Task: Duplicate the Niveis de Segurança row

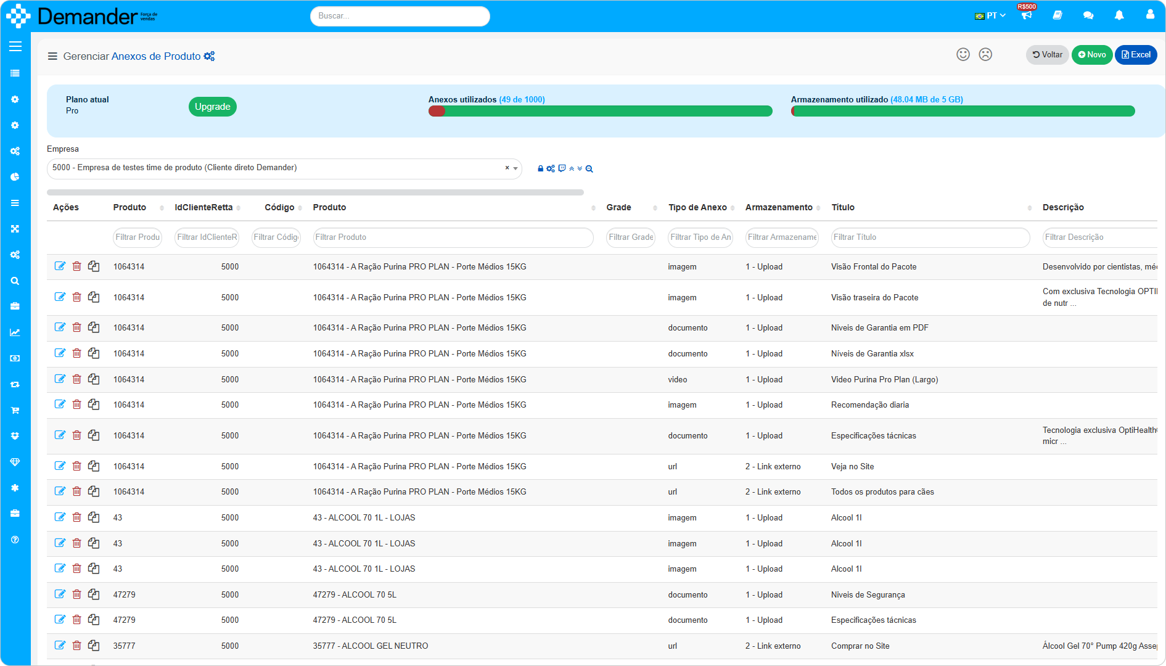Action: click(94, 594)
